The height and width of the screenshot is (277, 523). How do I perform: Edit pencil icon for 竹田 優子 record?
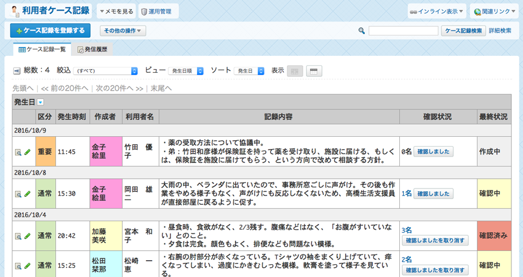click(27, 152)
